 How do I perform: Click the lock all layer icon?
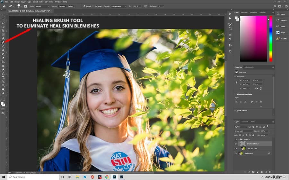click(253, 135)
